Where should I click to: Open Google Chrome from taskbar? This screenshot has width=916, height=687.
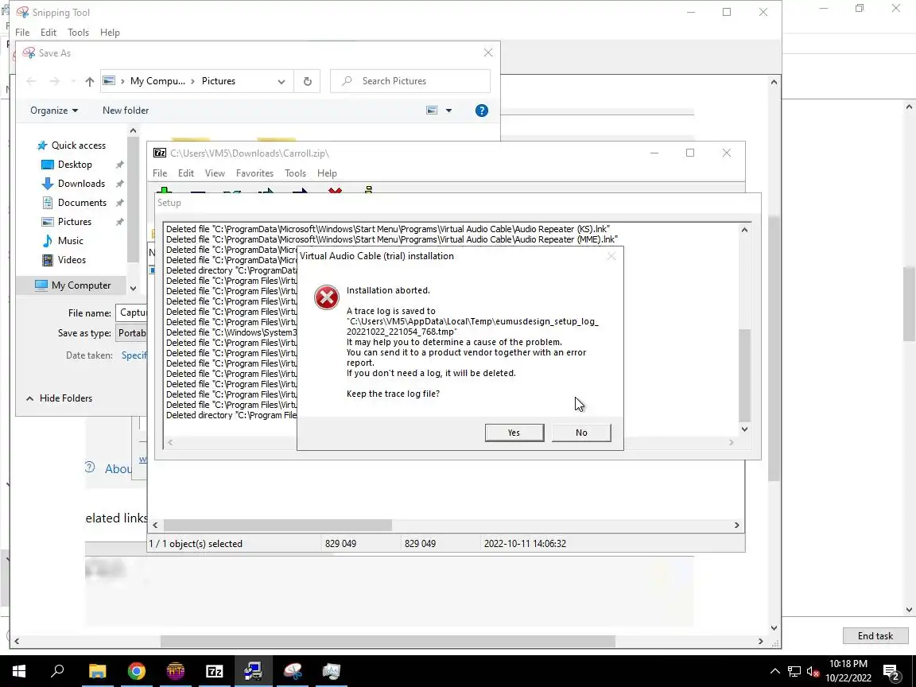[137, 671]
